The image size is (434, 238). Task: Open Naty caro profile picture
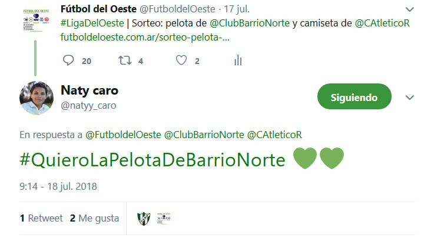(x=37, y=98)
